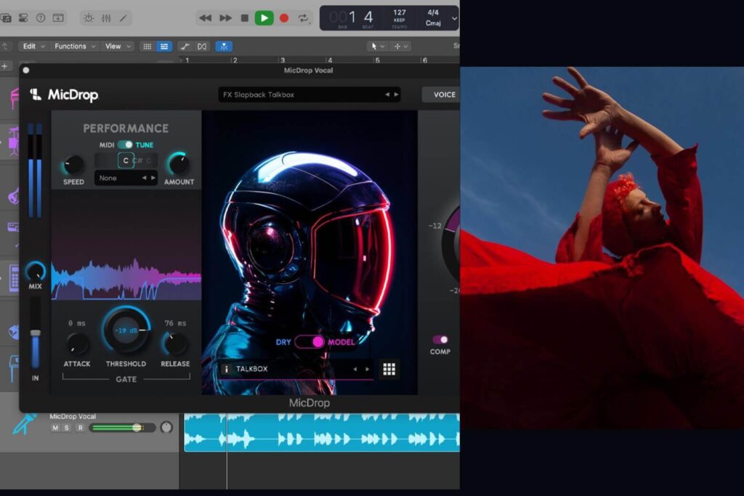The width and height of the screenshot is (744, 496).
Task: Expand the LCD display mode chevron
Action: click(454, 18)
